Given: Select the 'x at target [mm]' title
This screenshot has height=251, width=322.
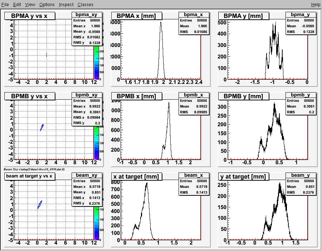Looking at the screenshot, I should point(137,176).
